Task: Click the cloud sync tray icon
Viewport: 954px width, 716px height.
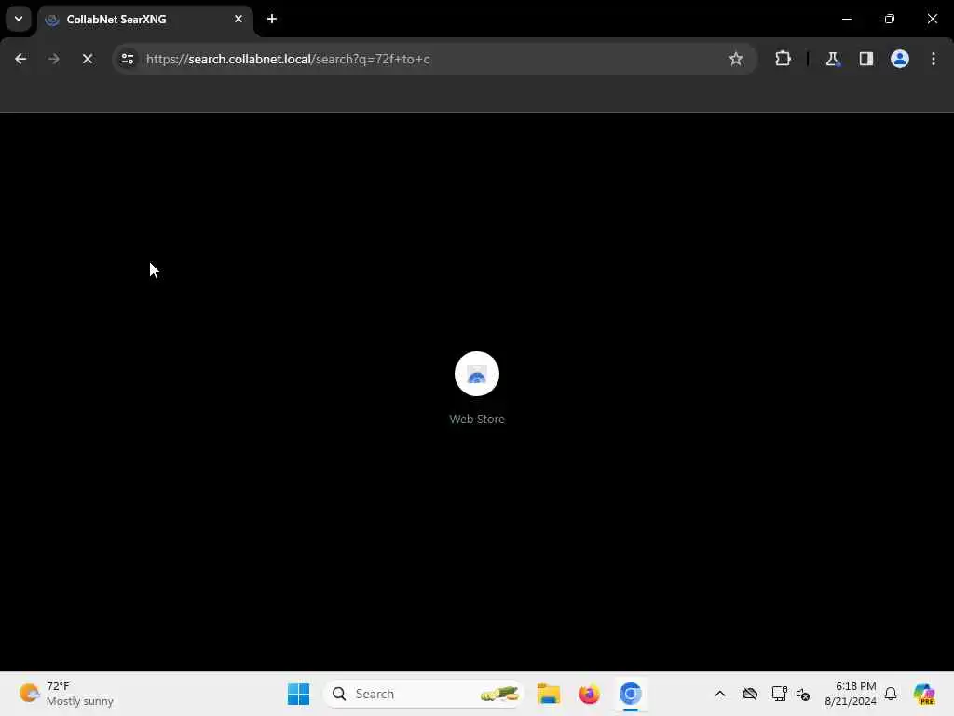Action: pos(750,694)
